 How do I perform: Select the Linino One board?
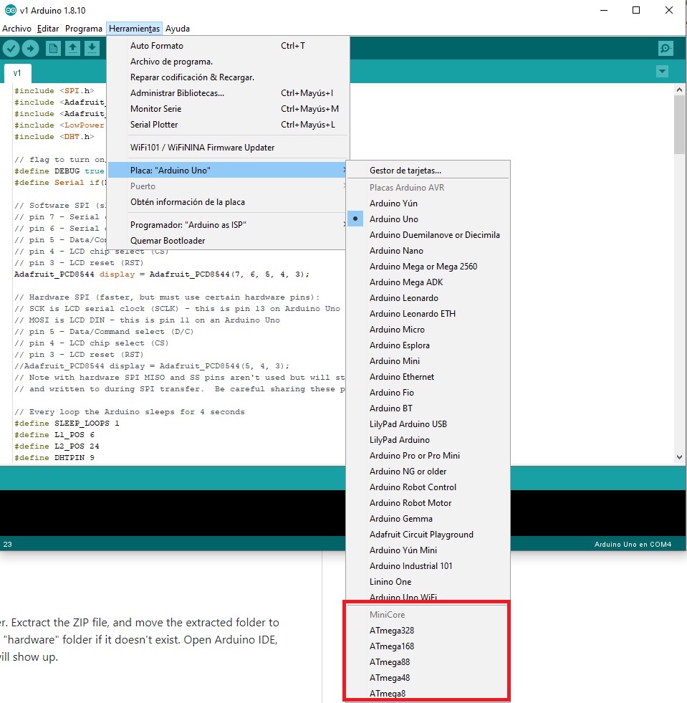428,581
